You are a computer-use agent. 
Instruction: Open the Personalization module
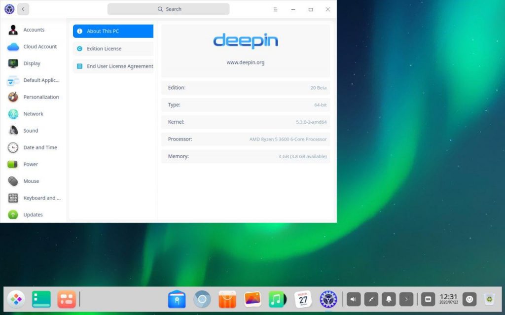point(34,97)
